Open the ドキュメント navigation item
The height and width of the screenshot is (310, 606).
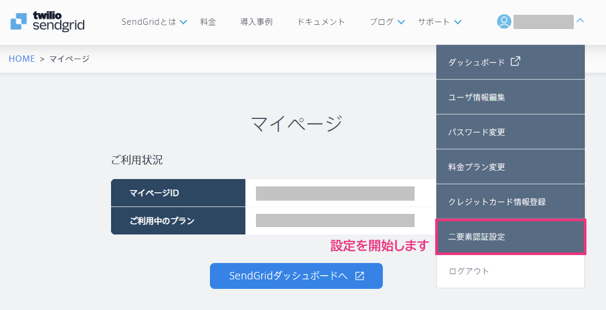tap(321, 22)
